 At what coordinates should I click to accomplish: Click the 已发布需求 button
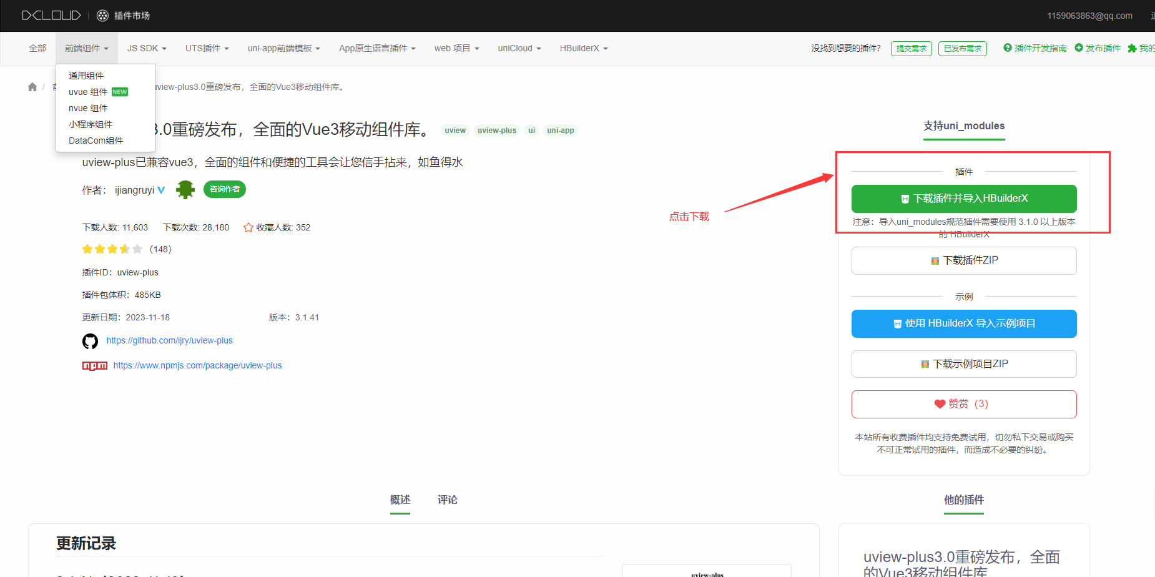tap(963, 49)
